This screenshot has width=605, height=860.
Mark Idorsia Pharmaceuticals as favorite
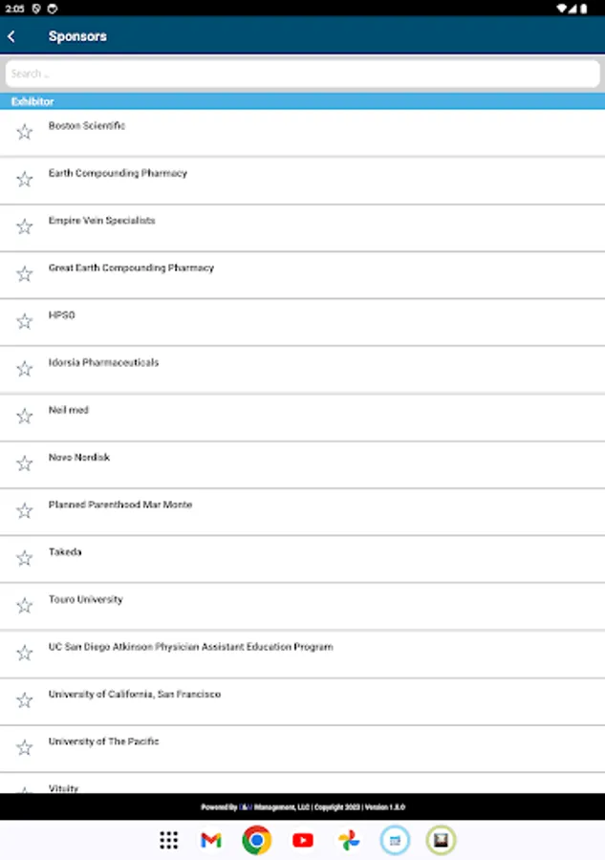[25, 369]
